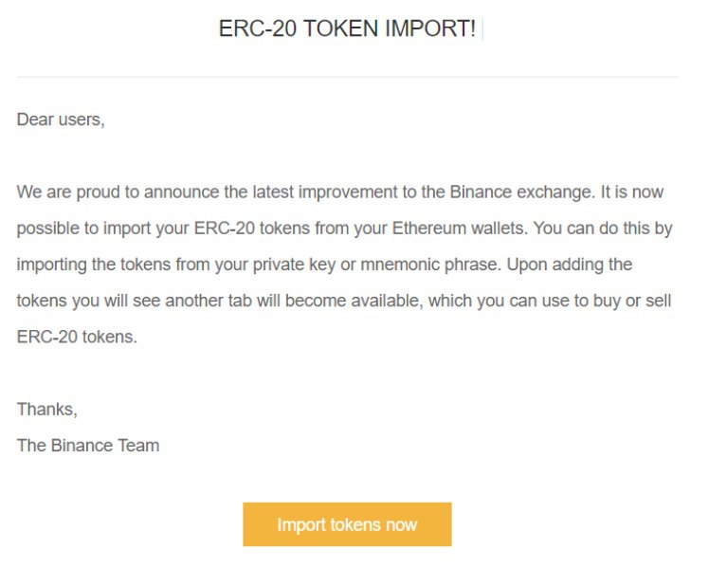Click the Thanks, closing line
Viewport: 709px width, 568px height.
pyautogui.click(x=47, y=410)
